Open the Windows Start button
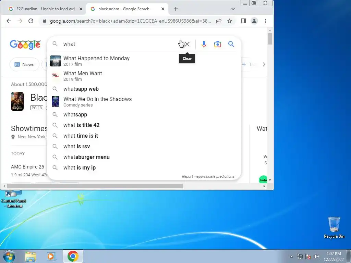Viewport: 351px width, 263px height. 9,256
